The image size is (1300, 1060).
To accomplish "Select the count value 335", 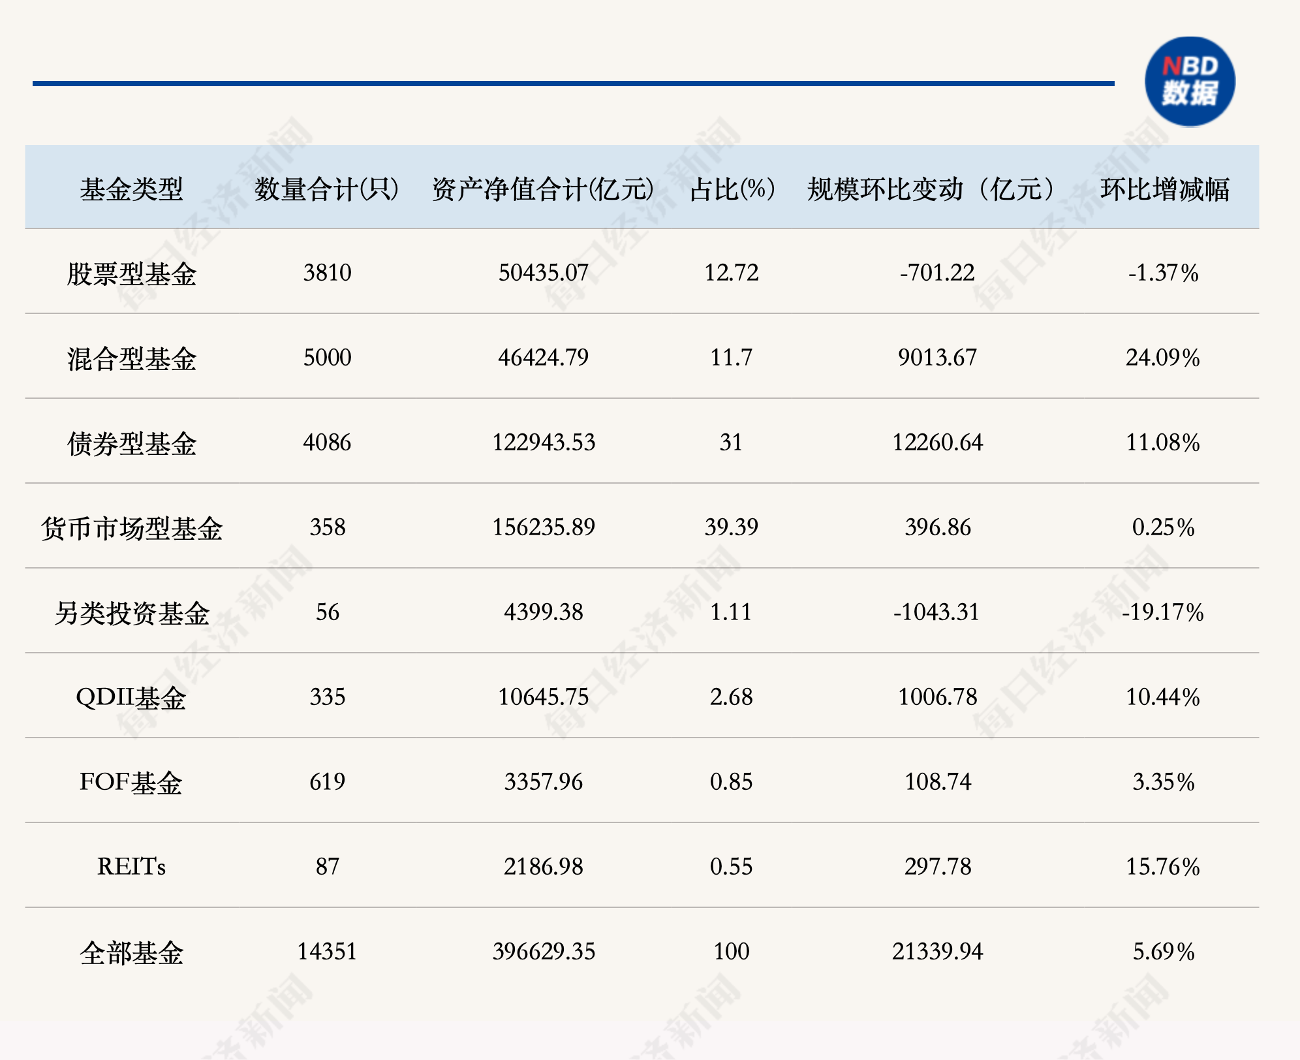I will (327, 696).
